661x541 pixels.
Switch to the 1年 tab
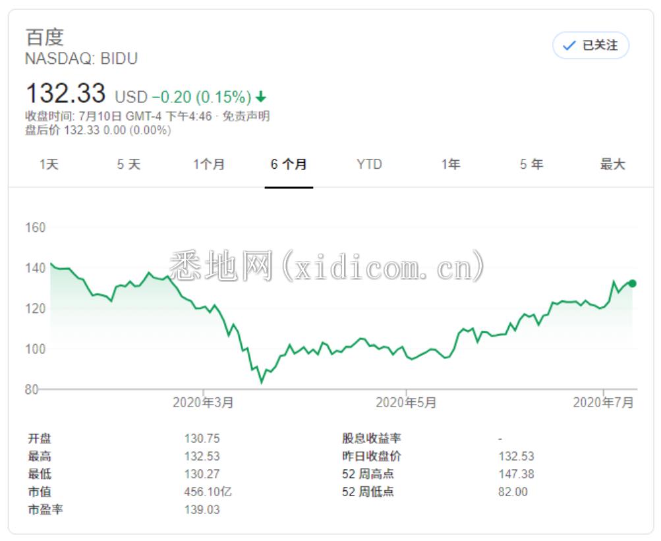point(451,164)
